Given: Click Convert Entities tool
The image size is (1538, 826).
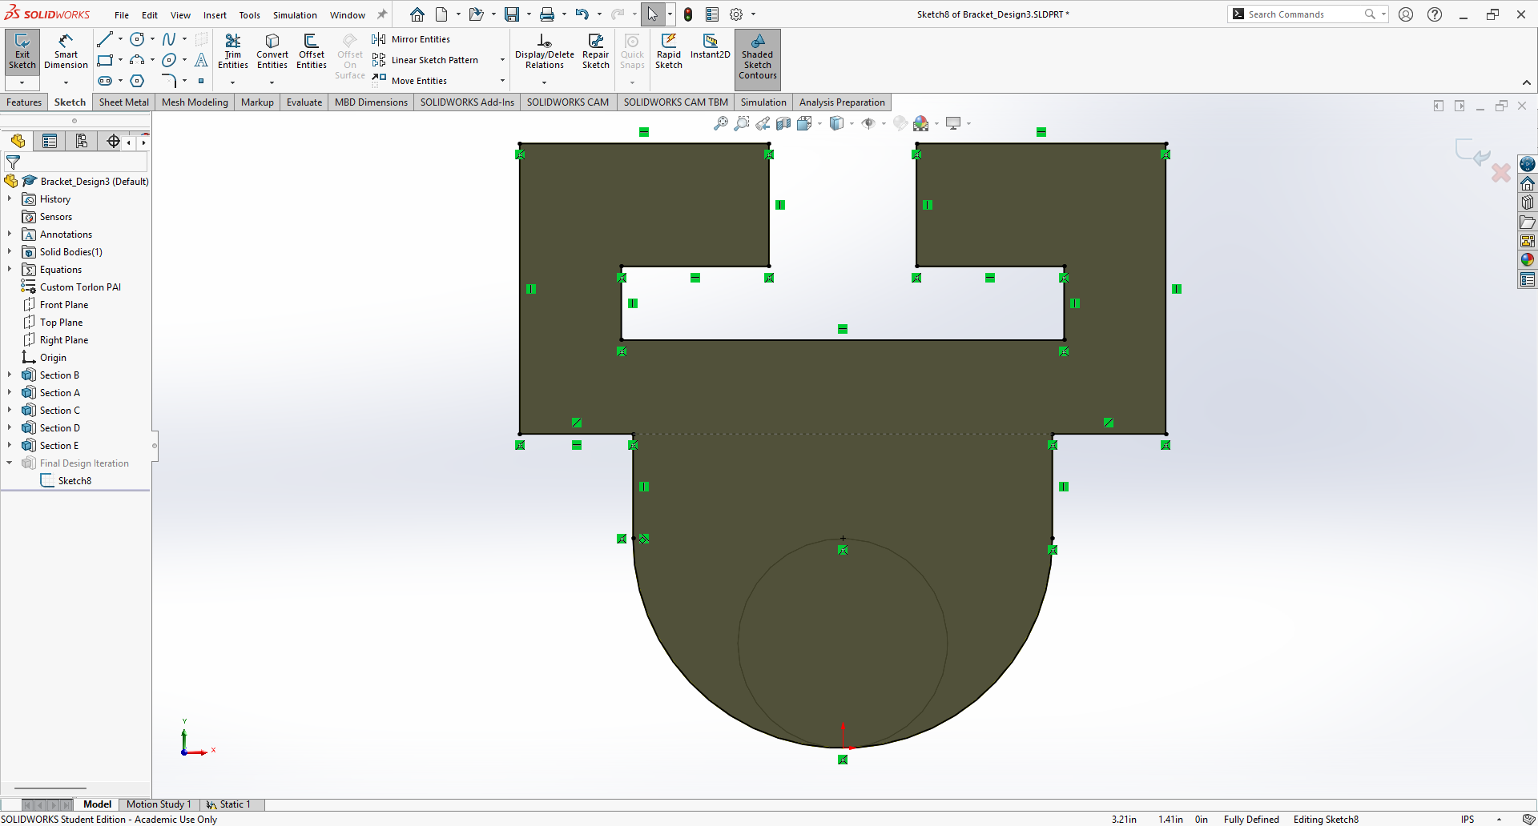Looking at the screenshot, I should 272,53.
